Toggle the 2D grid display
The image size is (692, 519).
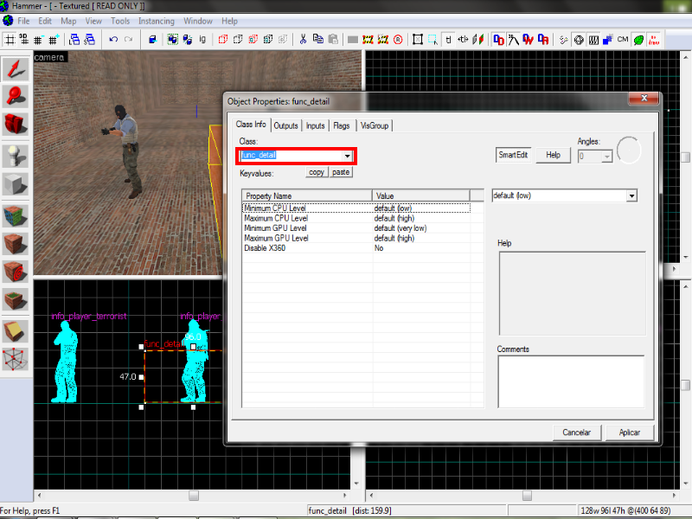10,40
